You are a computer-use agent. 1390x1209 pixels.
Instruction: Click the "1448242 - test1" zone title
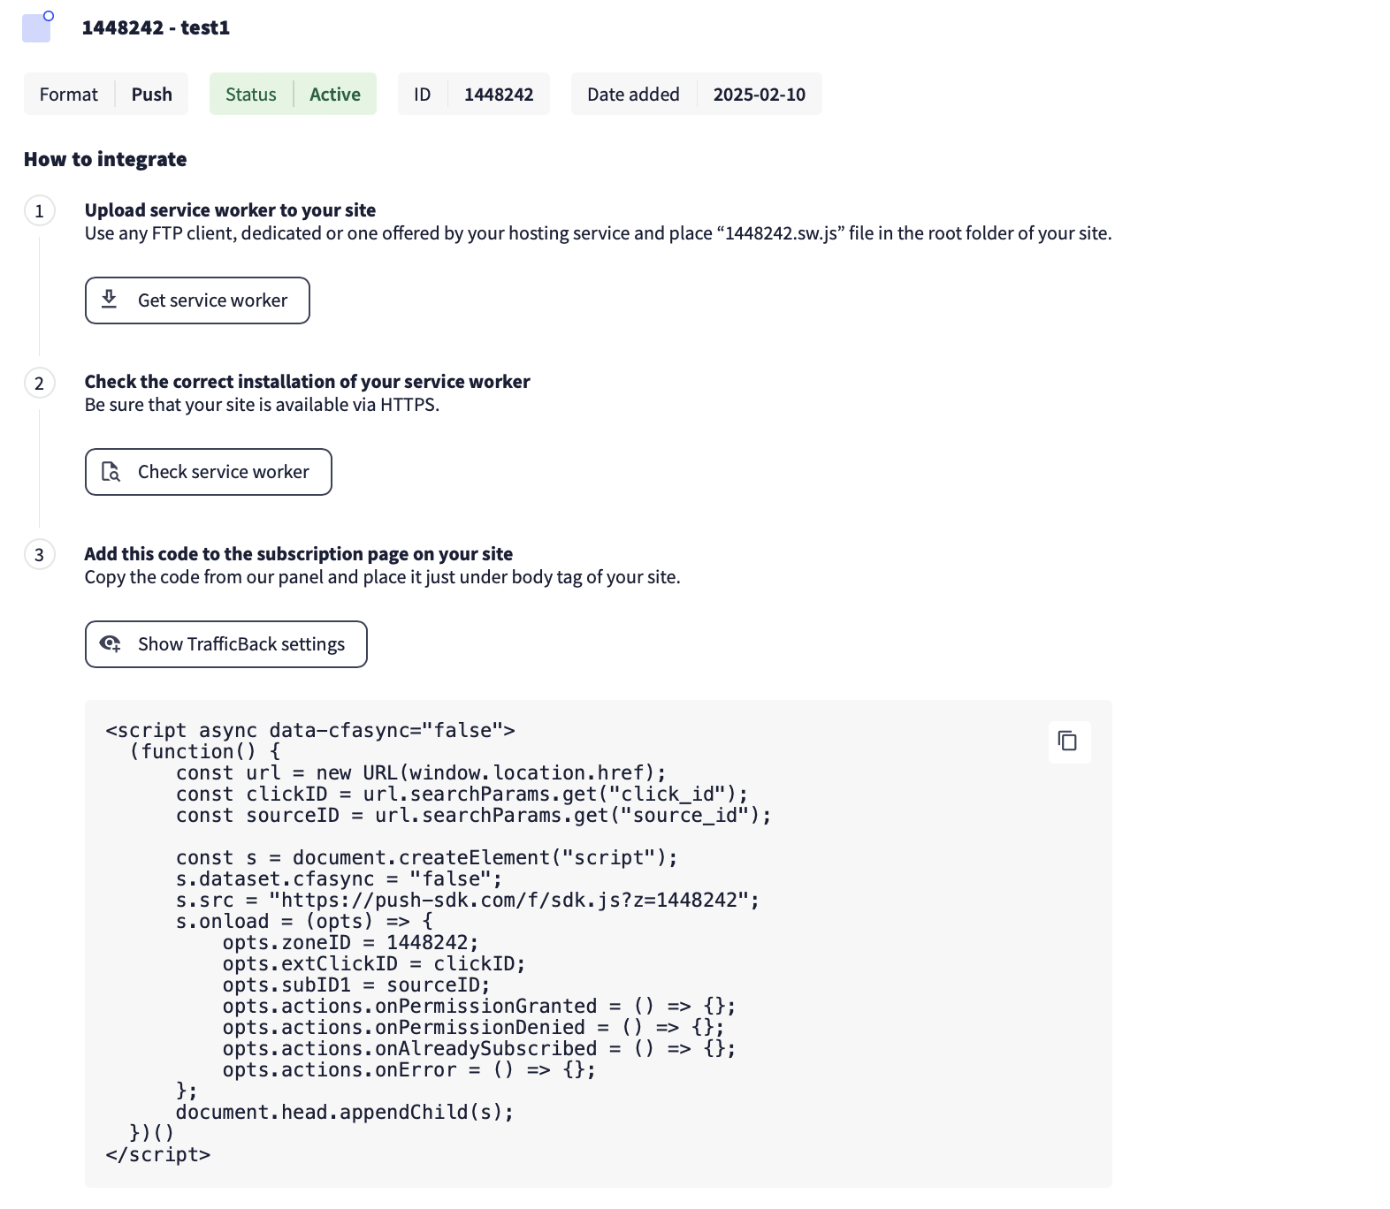pos(156,27)
